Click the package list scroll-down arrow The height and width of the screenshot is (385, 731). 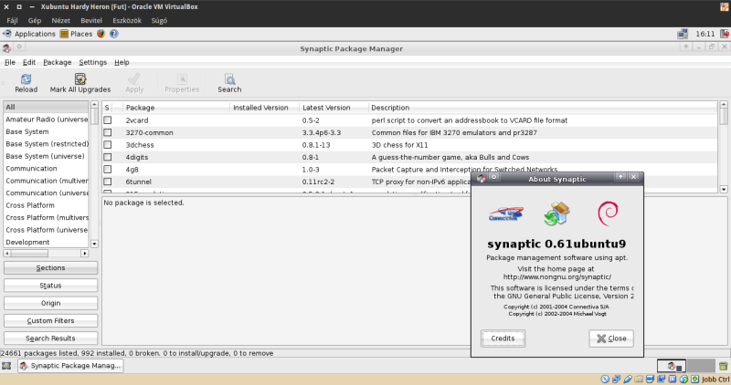724,189
